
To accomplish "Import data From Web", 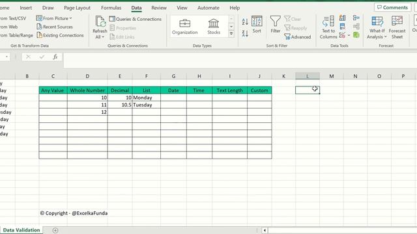I will point(8,27).
